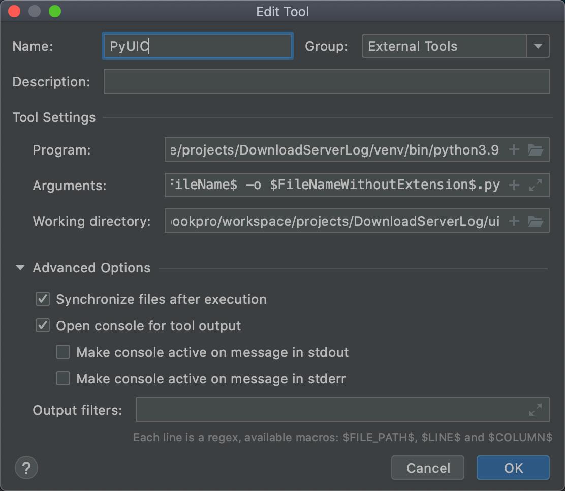Click the Output filters text area
The width and height of the screenshot is (565, 491).
point(342,410)
